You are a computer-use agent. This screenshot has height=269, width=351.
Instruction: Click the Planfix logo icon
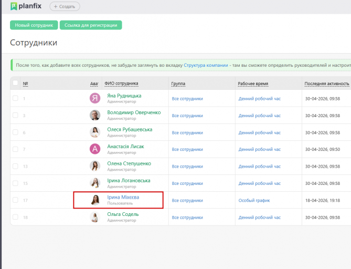(13, 6)
